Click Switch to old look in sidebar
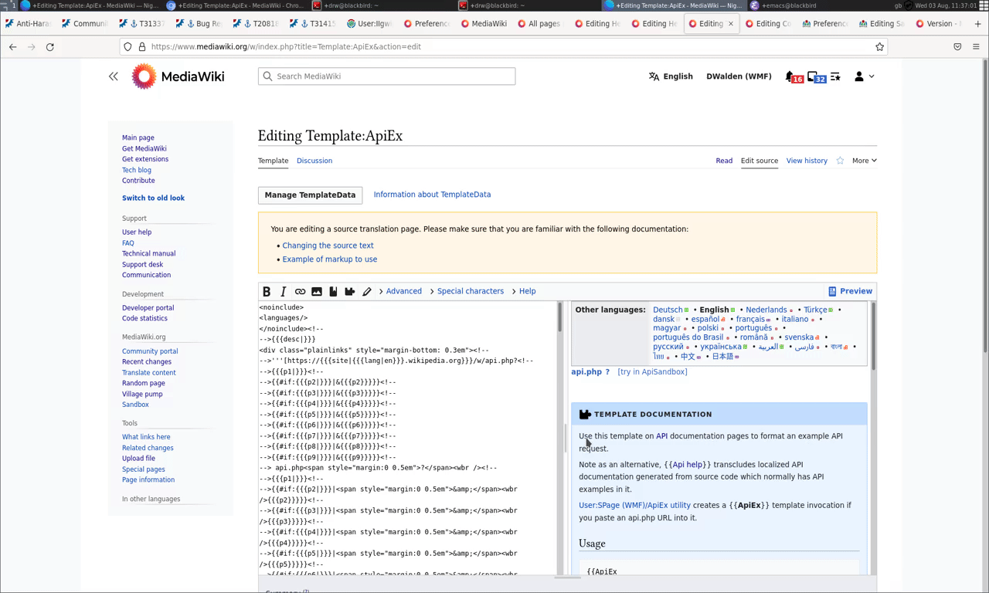This screenshot has width=989, height=593. (x=153, y=198)
